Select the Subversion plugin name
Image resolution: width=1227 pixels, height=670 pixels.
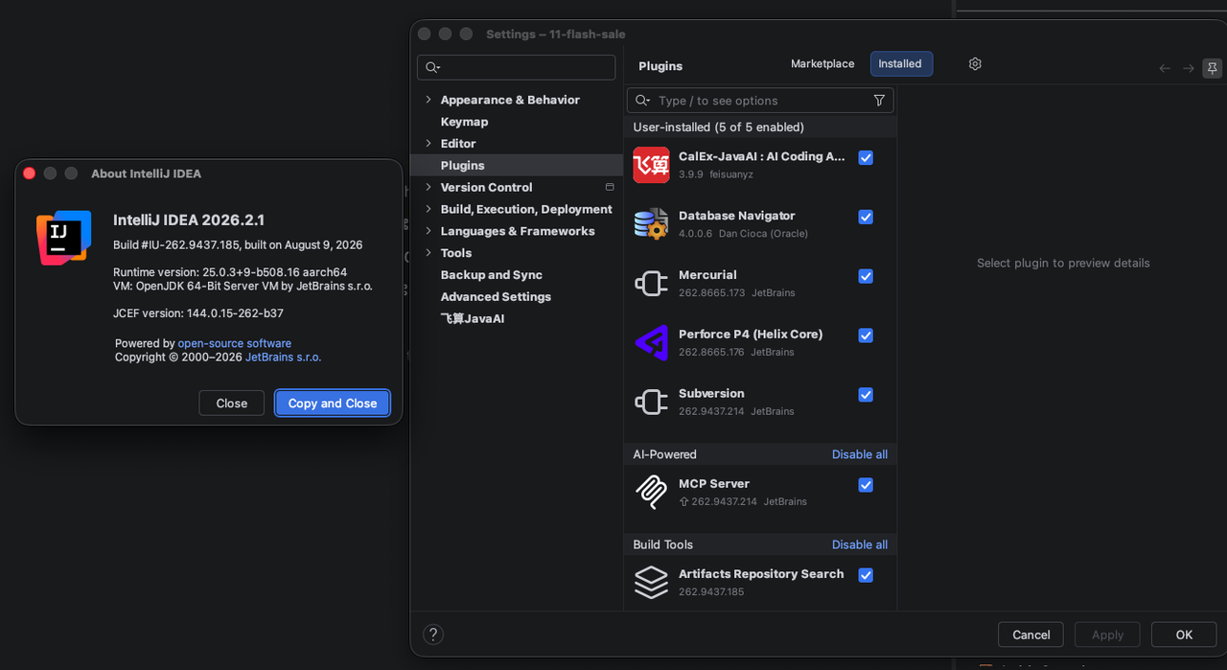[711, 394]
